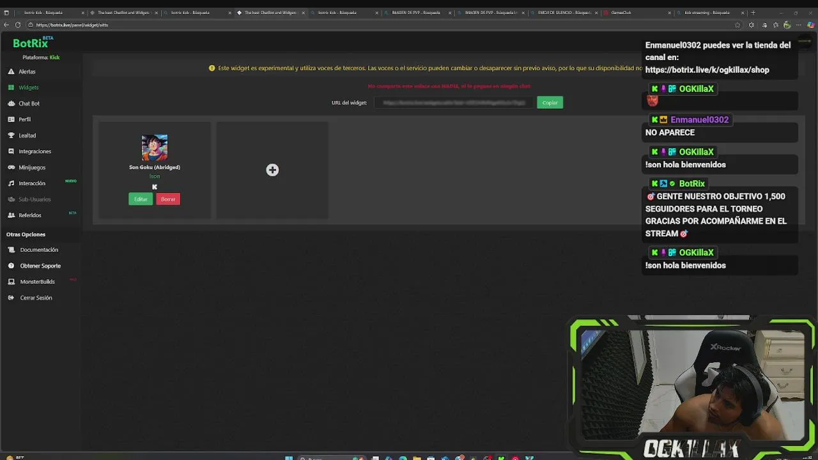Open Integraciones in the sidebar

[35, 151]
